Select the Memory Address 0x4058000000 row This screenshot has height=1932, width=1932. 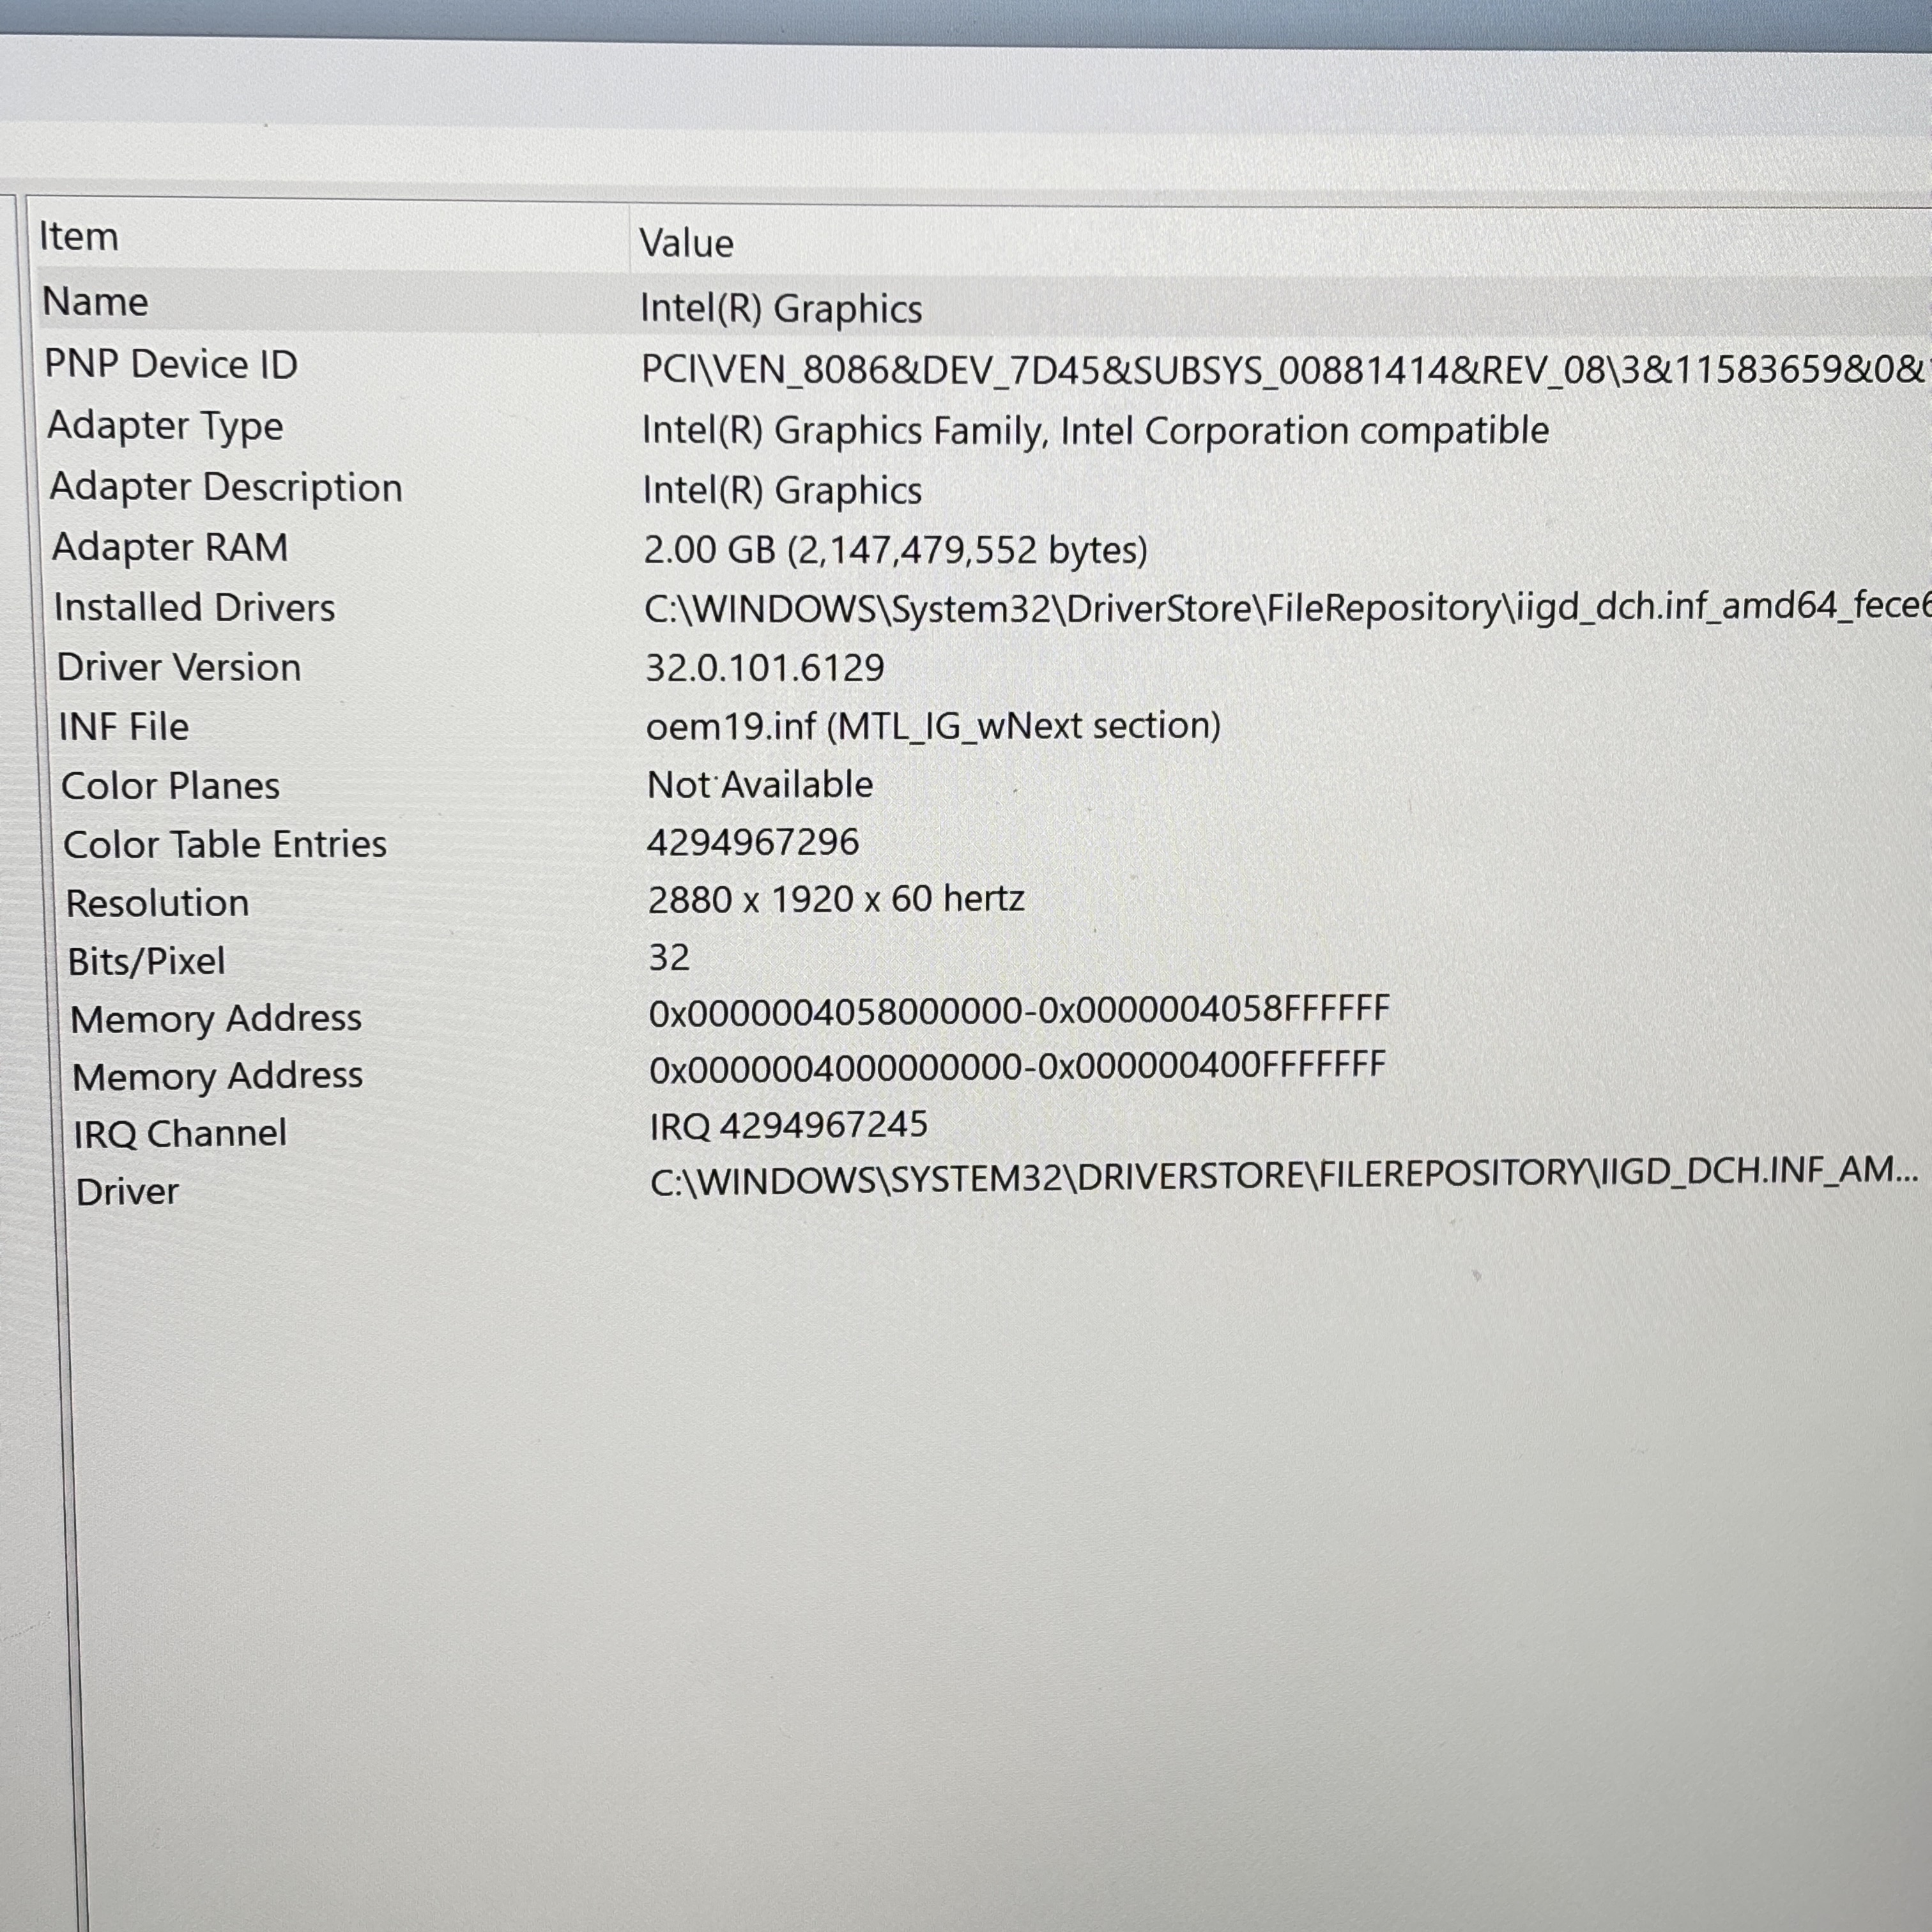tap(216, 1019)
